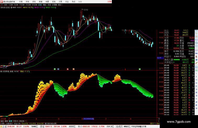Click the indicator line chart sidebar icon

(196, 50)
